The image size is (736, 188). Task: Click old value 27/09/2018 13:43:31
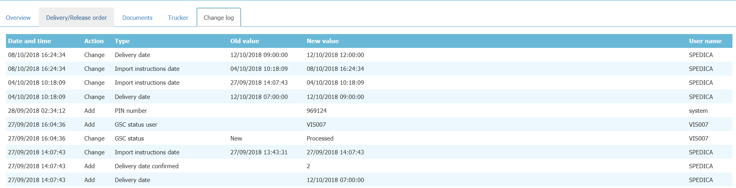coord(259,152)
